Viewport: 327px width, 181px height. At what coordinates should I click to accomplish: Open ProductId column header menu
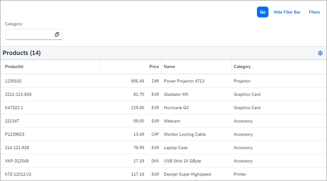pyautogui.click(x=50, y=67)
